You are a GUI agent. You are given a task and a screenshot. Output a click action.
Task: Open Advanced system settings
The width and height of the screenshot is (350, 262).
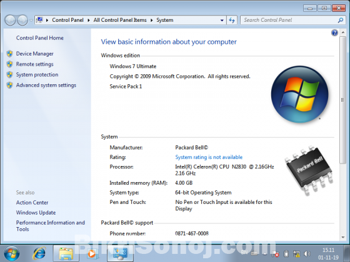point(46,85)
